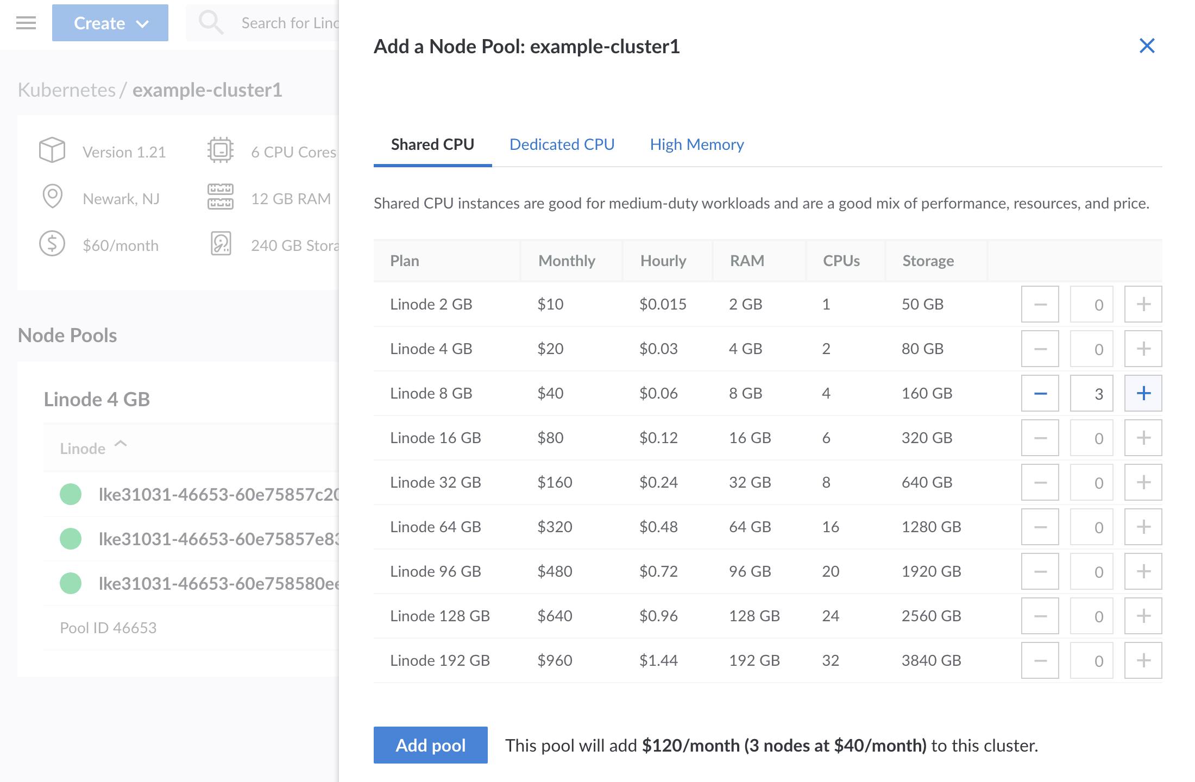The height and width of the screenshot is (782, 1195).
Task: Switch to the High Memory tab
Action: click(697, 144)
